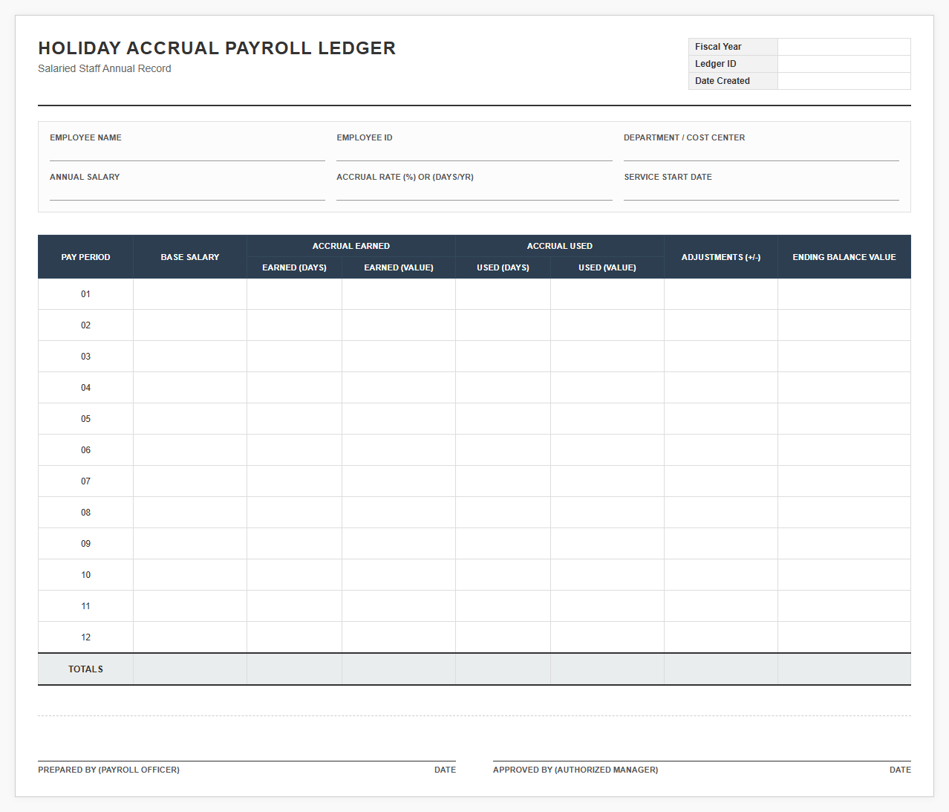The image size is (949, 812).
Task: Click the Annual Salary entry line
Action: coord(187,193)
